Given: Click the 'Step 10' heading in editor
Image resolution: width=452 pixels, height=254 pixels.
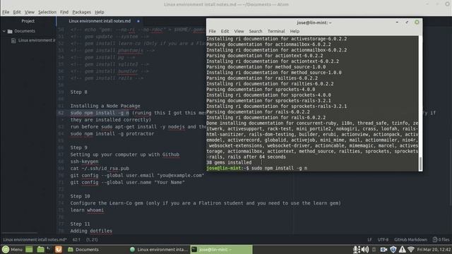Looking at the screenshot, I should [80, 196].
